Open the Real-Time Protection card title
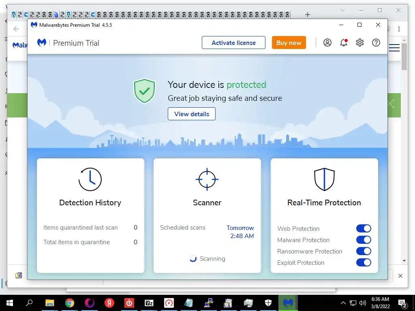415x311 pixels. [x=324, y=202]
